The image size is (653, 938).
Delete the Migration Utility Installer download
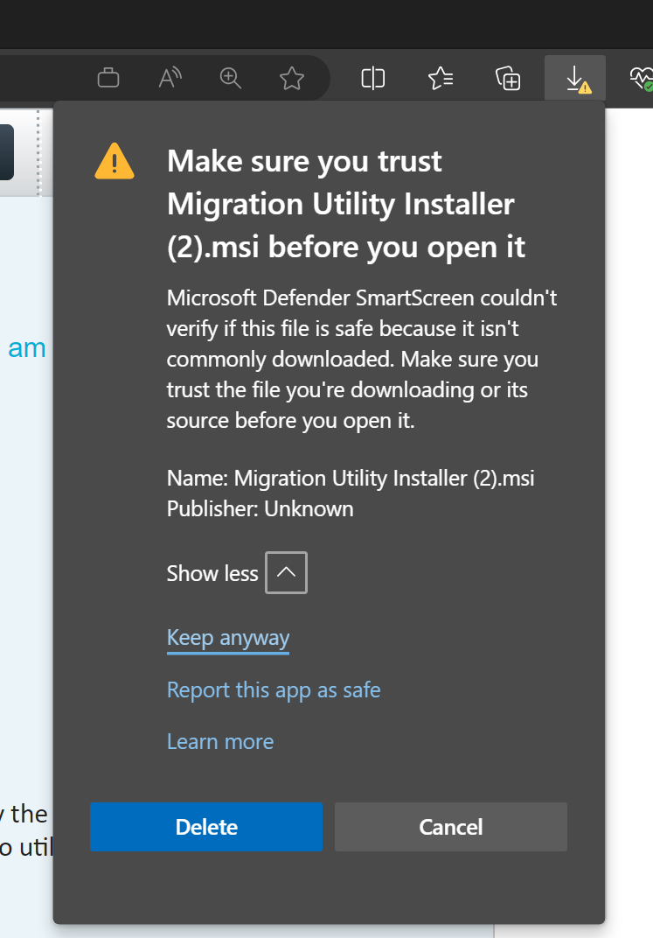point(206,827)
